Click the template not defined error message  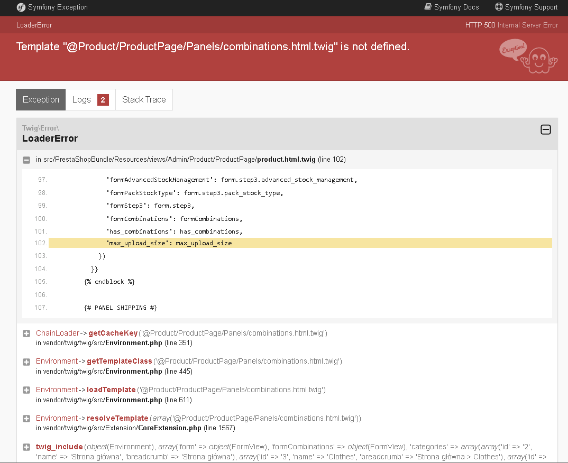(x=213, y=47)
